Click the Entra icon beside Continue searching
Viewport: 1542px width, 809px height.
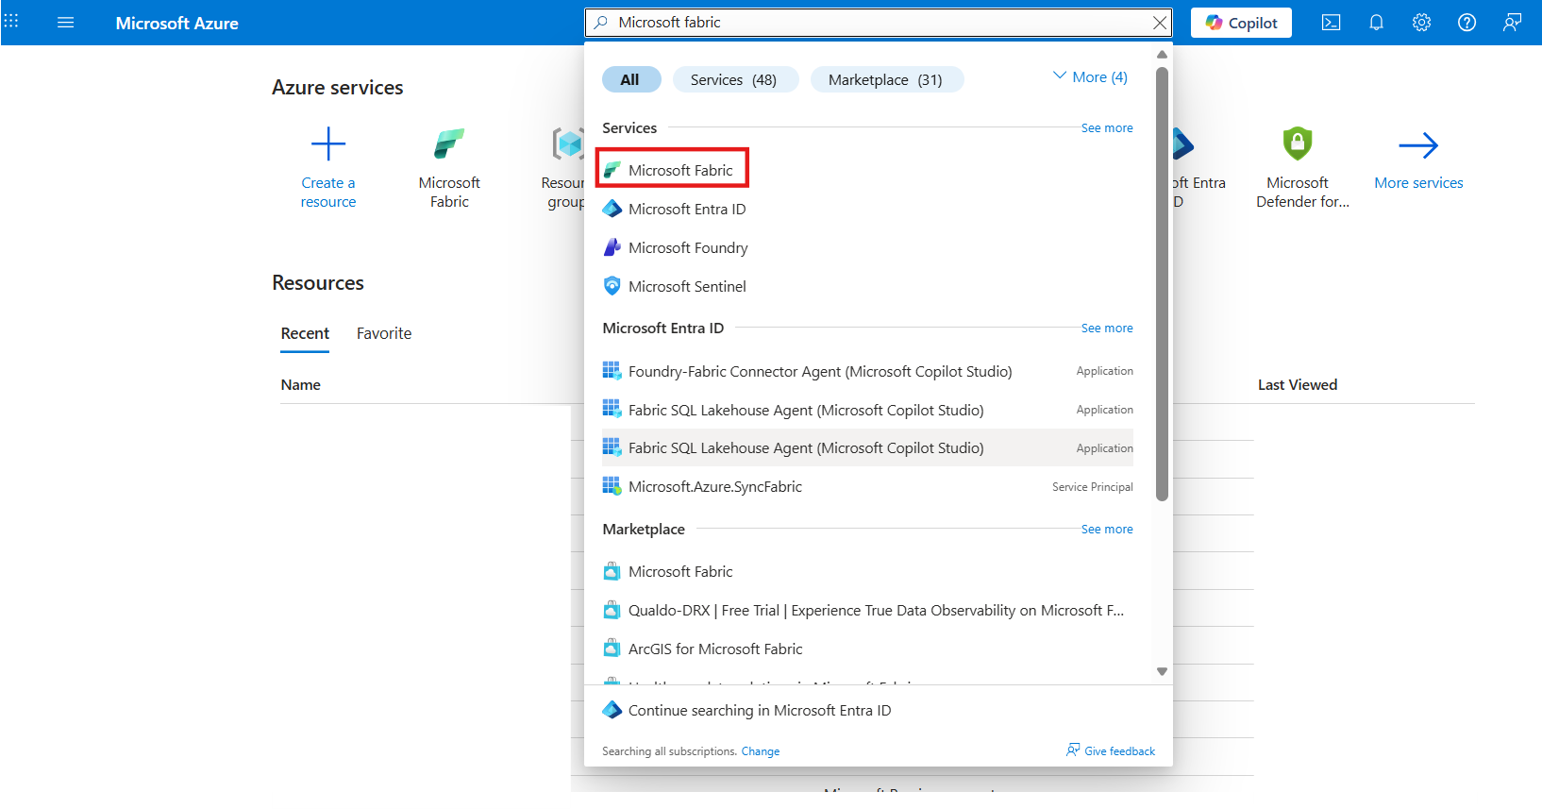tap(612, 710)
